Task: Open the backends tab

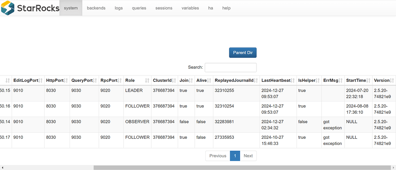Action: click(x=96, y=8)
